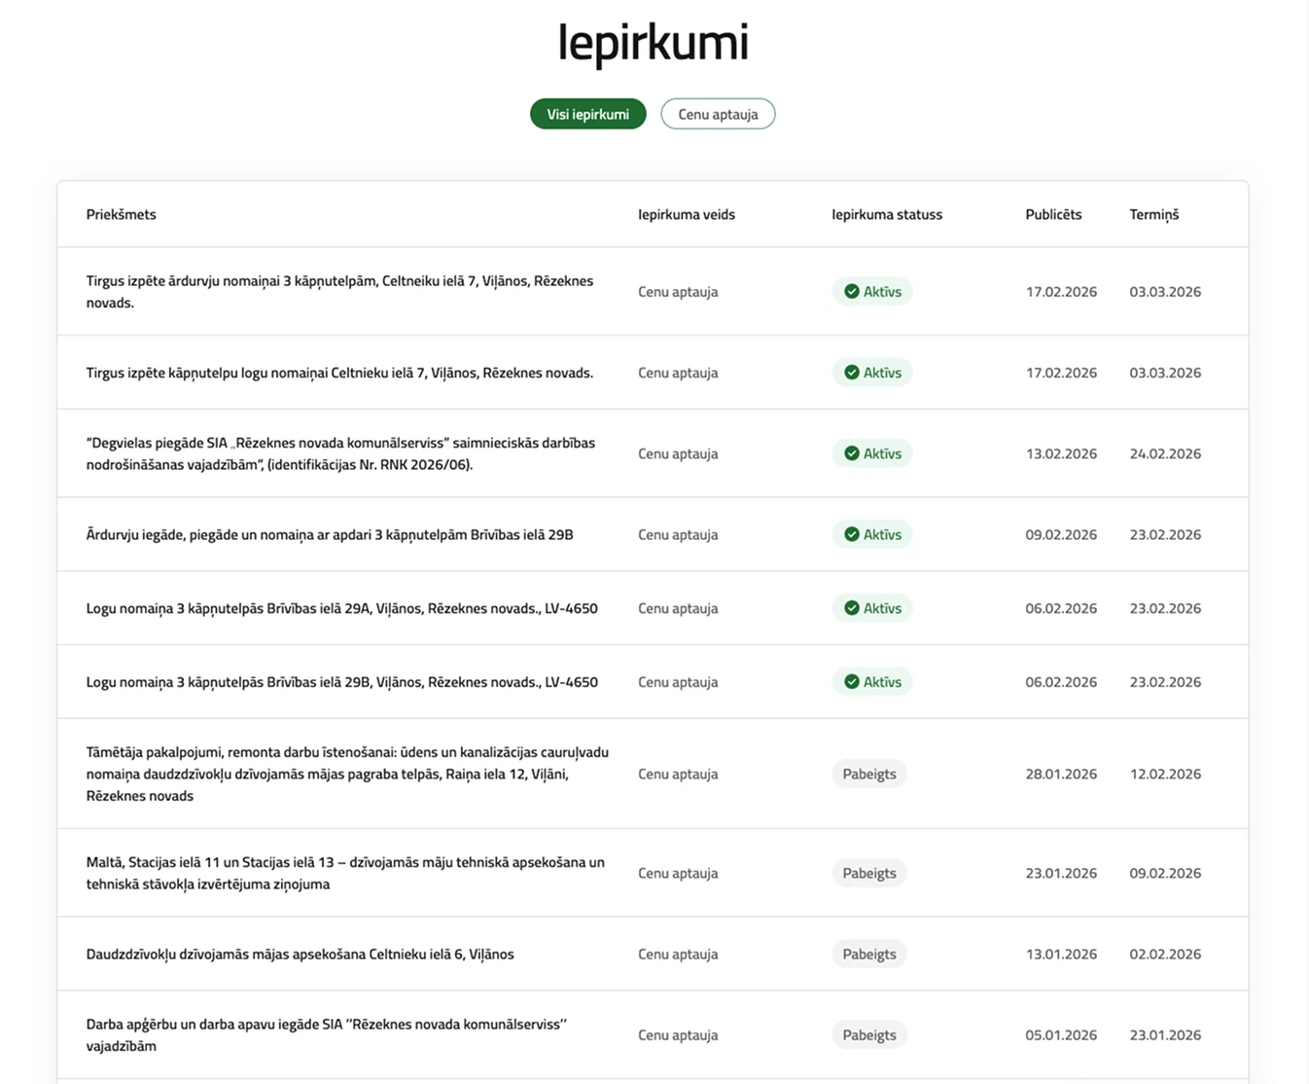Click Aktīvs checkmark for Brīvības ielā 29A row
Image resolution: width=1309 pixels, height=1084 pixels.
click(x=852, y=608)
